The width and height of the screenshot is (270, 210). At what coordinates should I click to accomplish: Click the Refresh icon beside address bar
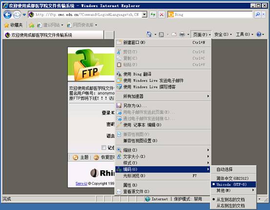[153, 15]
